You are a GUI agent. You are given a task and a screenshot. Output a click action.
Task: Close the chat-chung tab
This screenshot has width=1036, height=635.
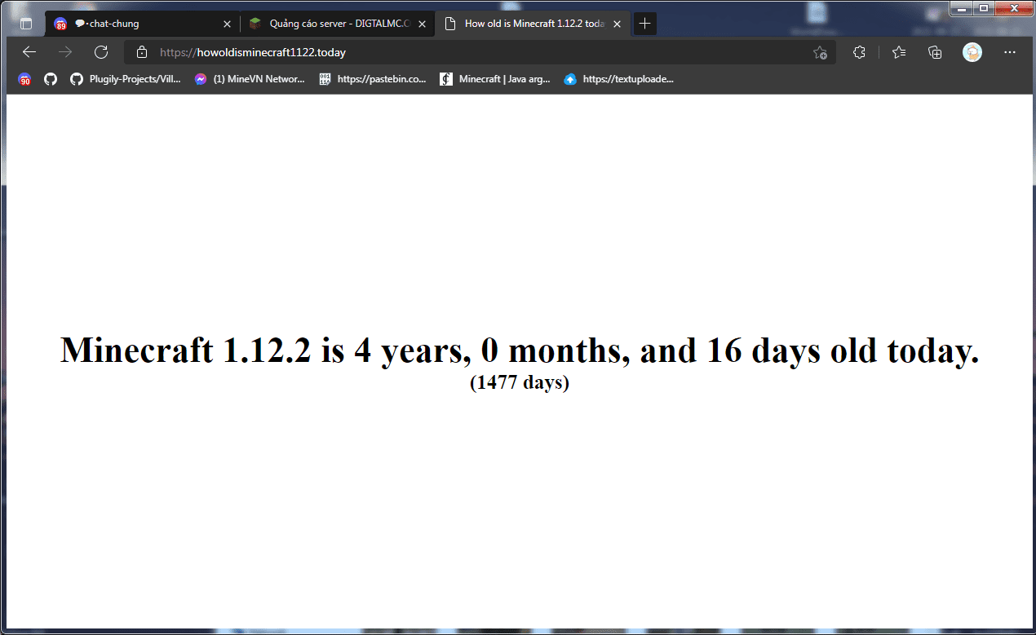click(x=228, y=24)
